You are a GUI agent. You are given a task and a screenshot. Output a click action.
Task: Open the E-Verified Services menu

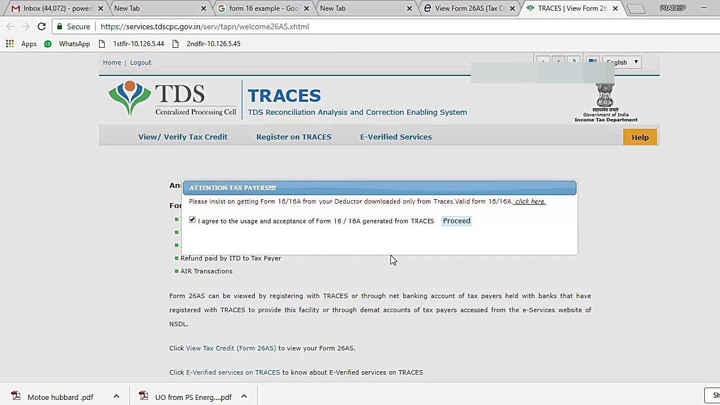tap(396, 137)
